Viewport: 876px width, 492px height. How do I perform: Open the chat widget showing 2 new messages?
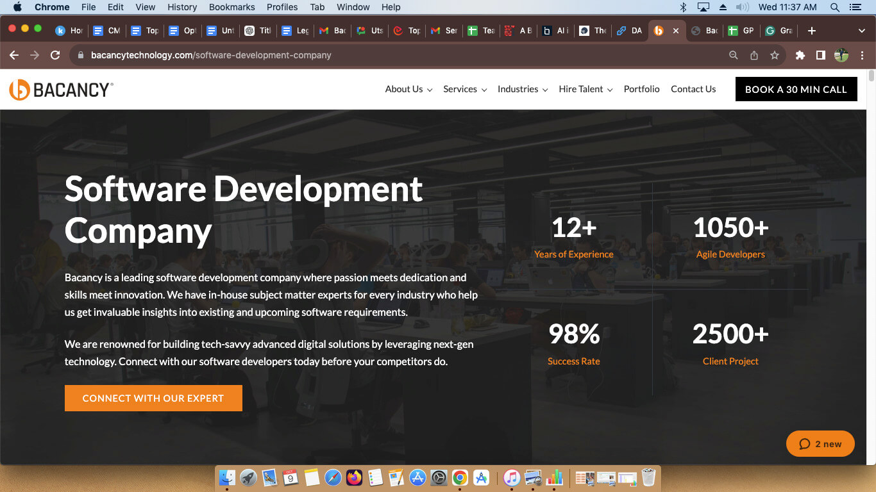[820, 443]
